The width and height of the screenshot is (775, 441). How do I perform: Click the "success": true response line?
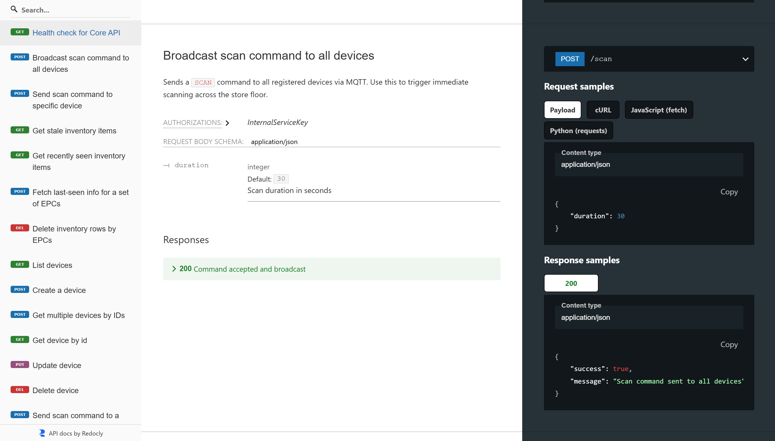(x=601, y=369)
